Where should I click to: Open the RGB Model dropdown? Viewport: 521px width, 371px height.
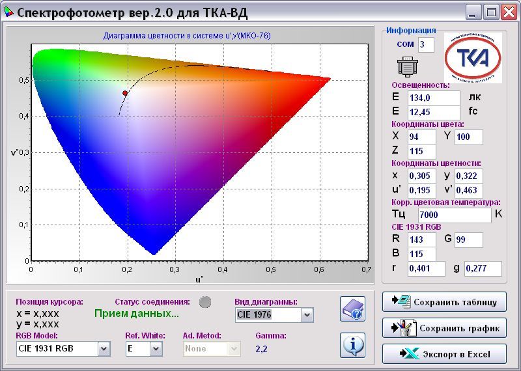tap(104, 349)
